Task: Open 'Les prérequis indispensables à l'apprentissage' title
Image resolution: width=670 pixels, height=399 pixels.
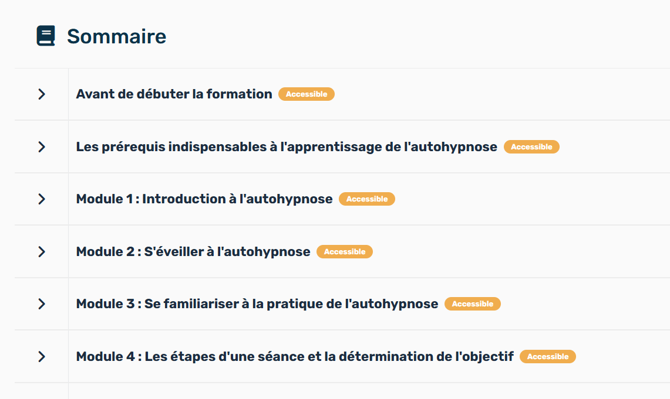Action: (286, 146)
